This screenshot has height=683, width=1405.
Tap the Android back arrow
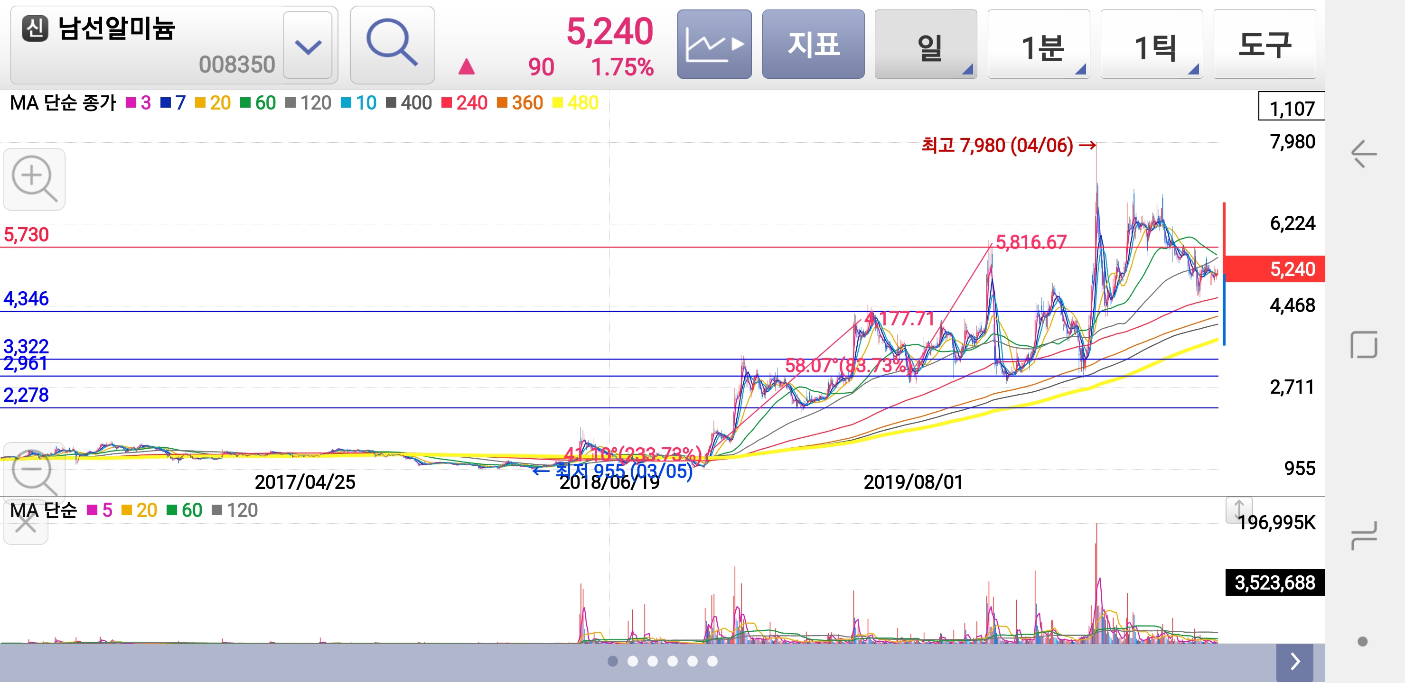pyautogui.click(x=1363, y=154)
